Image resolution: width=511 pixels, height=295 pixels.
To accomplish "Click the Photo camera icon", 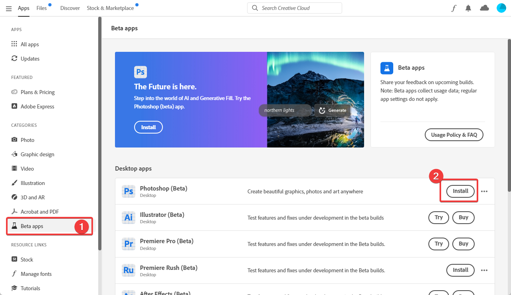I will point(14,140).
